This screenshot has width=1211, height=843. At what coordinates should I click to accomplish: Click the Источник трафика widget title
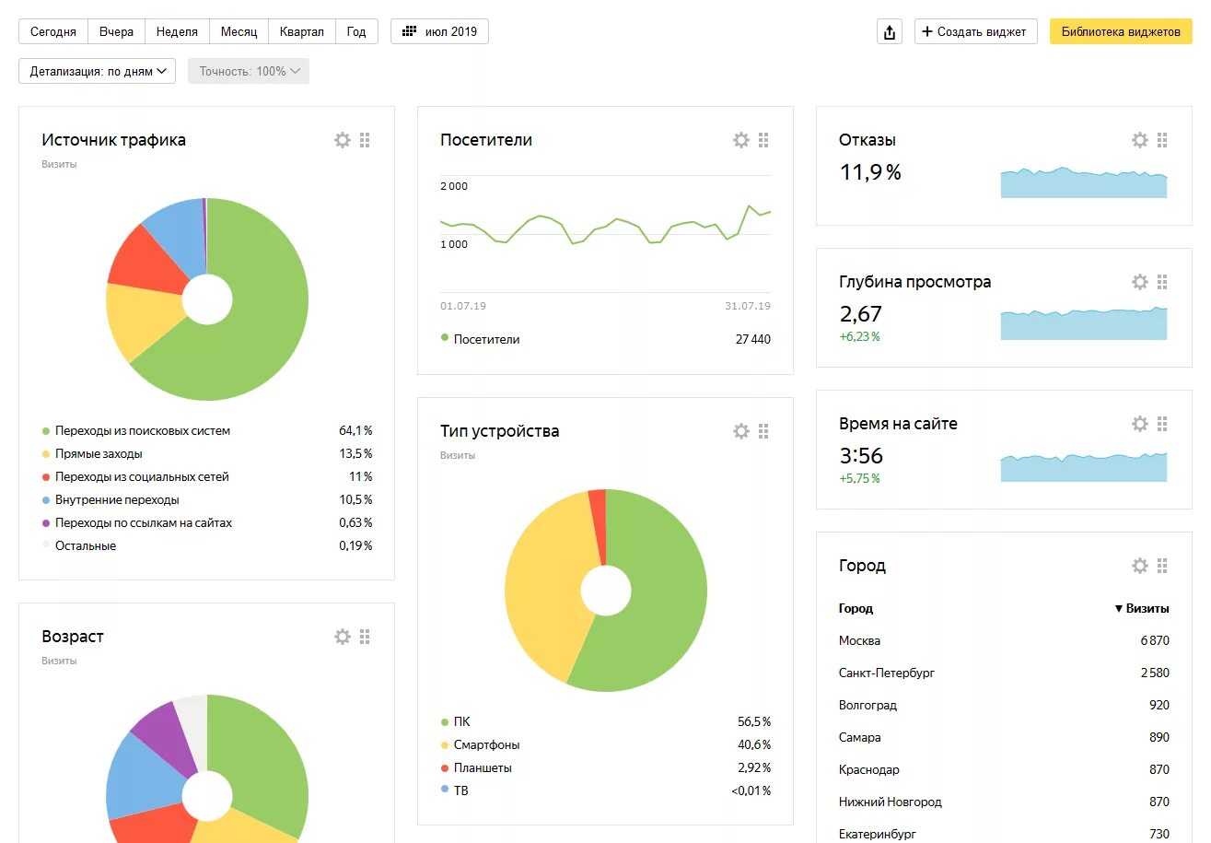[x=113, y=140]
